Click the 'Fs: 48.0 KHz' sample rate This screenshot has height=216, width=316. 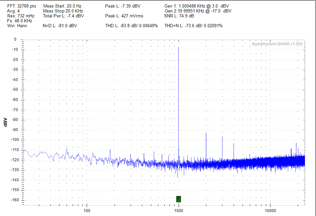[20, 21]
